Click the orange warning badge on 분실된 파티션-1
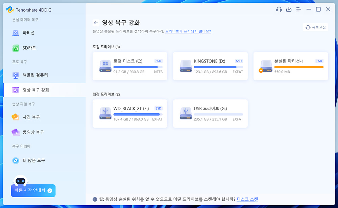The height and width of the screenshot is (208, 338). pyautogui.click(x=261, y=71)
